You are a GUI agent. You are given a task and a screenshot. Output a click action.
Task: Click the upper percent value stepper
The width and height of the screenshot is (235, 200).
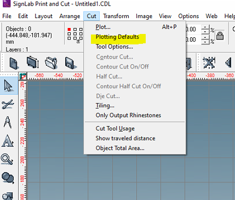click(205, 29)
